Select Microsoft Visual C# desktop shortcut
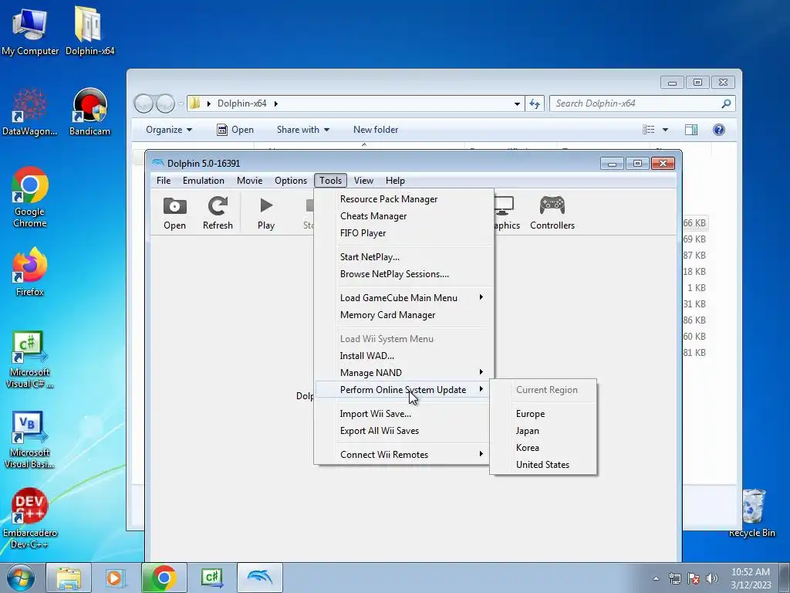This screenshot has width=790, height=593. 30,360
